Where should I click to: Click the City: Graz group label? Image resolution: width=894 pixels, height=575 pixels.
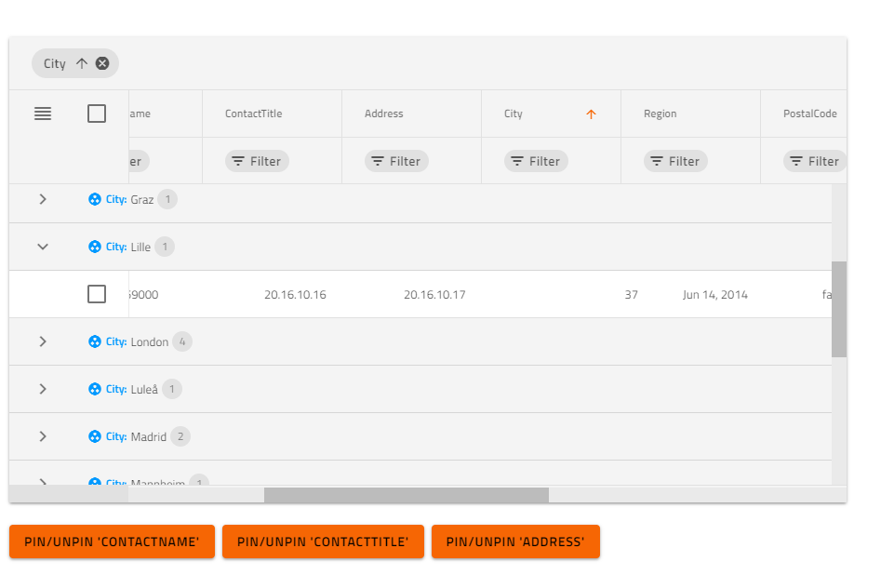point(130,199)
